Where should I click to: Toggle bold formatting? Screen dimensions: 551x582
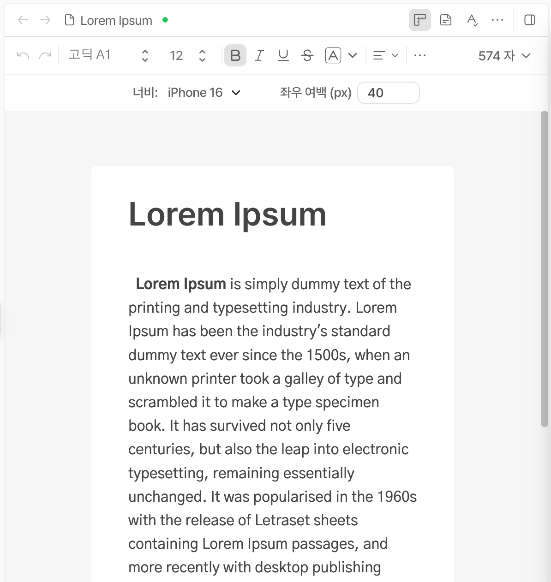(x=235, y=55)
